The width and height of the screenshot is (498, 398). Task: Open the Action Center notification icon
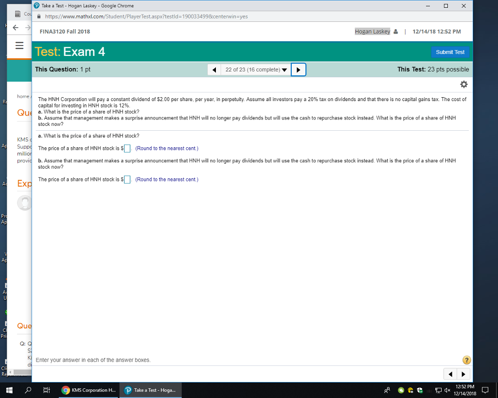tap(485, 390)
